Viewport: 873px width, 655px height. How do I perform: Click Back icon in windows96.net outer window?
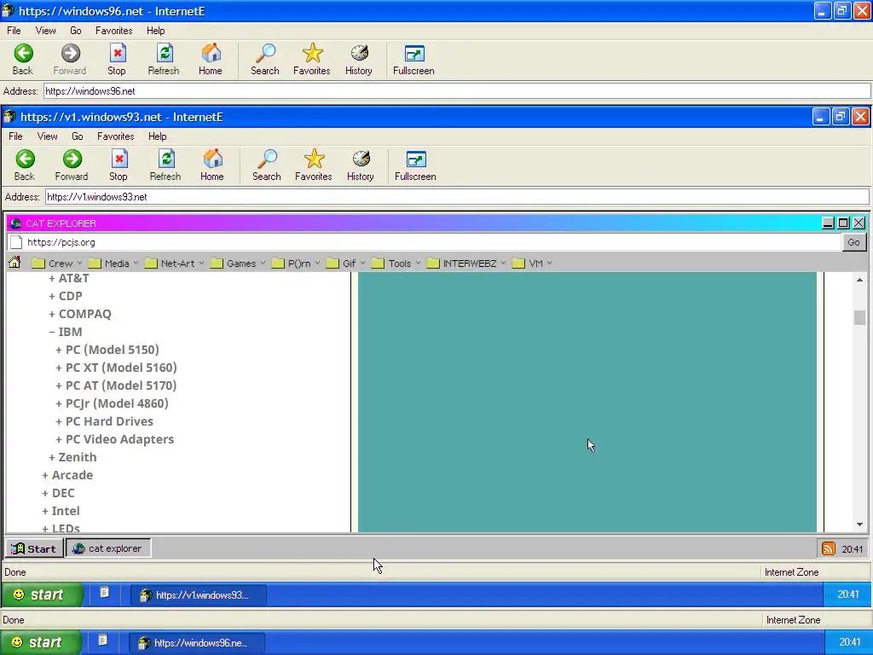pyautogui.click(x=23, y=54)
